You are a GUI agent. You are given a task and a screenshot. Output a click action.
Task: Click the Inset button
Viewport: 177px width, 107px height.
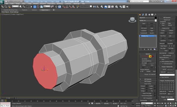click(151, 89)
